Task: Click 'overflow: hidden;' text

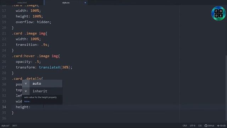Action: [33, 22]
